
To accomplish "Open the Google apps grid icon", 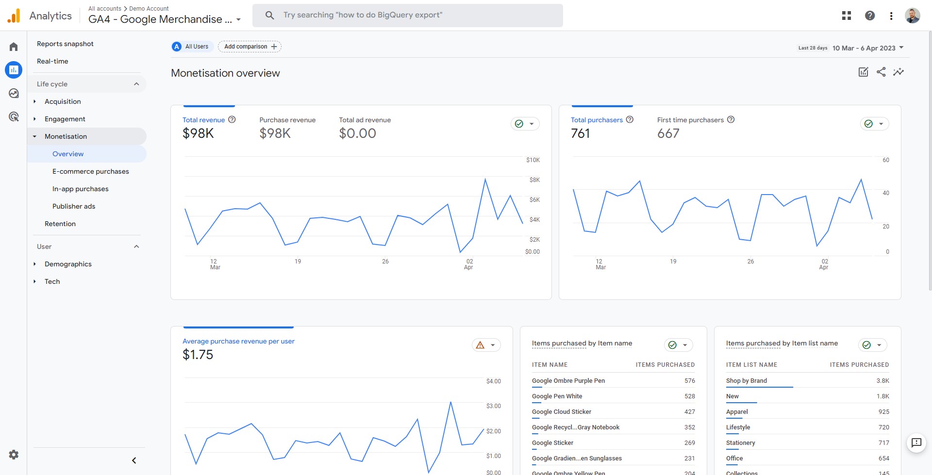I will tap(847, 16).
